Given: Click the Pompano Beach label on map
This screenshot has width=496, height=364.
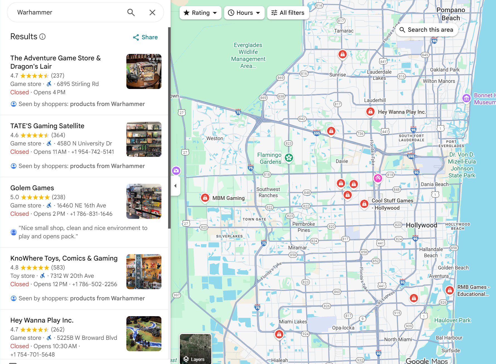Looking at the screenshot, I should 451,14.
